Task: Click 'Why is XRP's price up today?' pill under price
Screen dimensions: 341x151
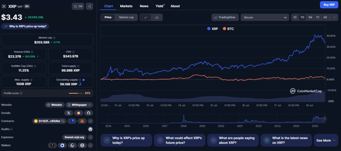Action: click(25, 27)
